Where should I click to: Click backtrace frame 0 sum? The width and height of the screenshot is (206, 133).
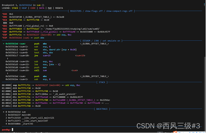coord(14,112)
